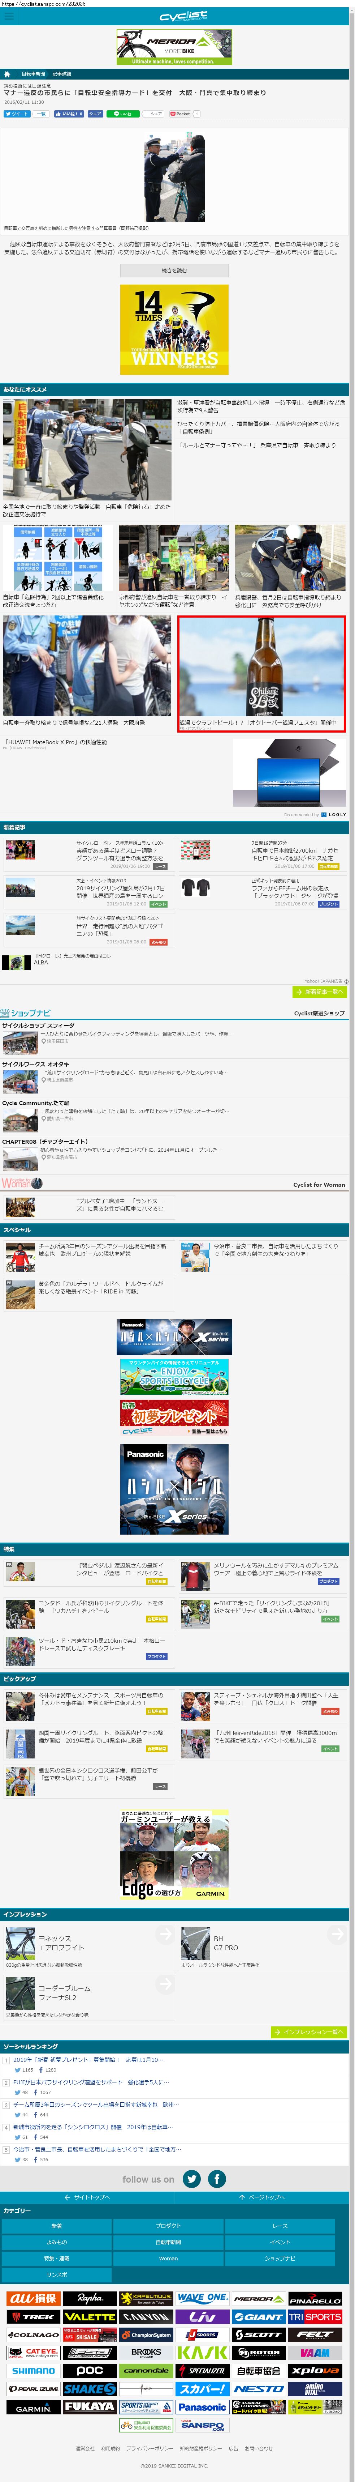Click the Cannondale sponsor logo
355x2482 pixels.
(x=146, y=2371)
